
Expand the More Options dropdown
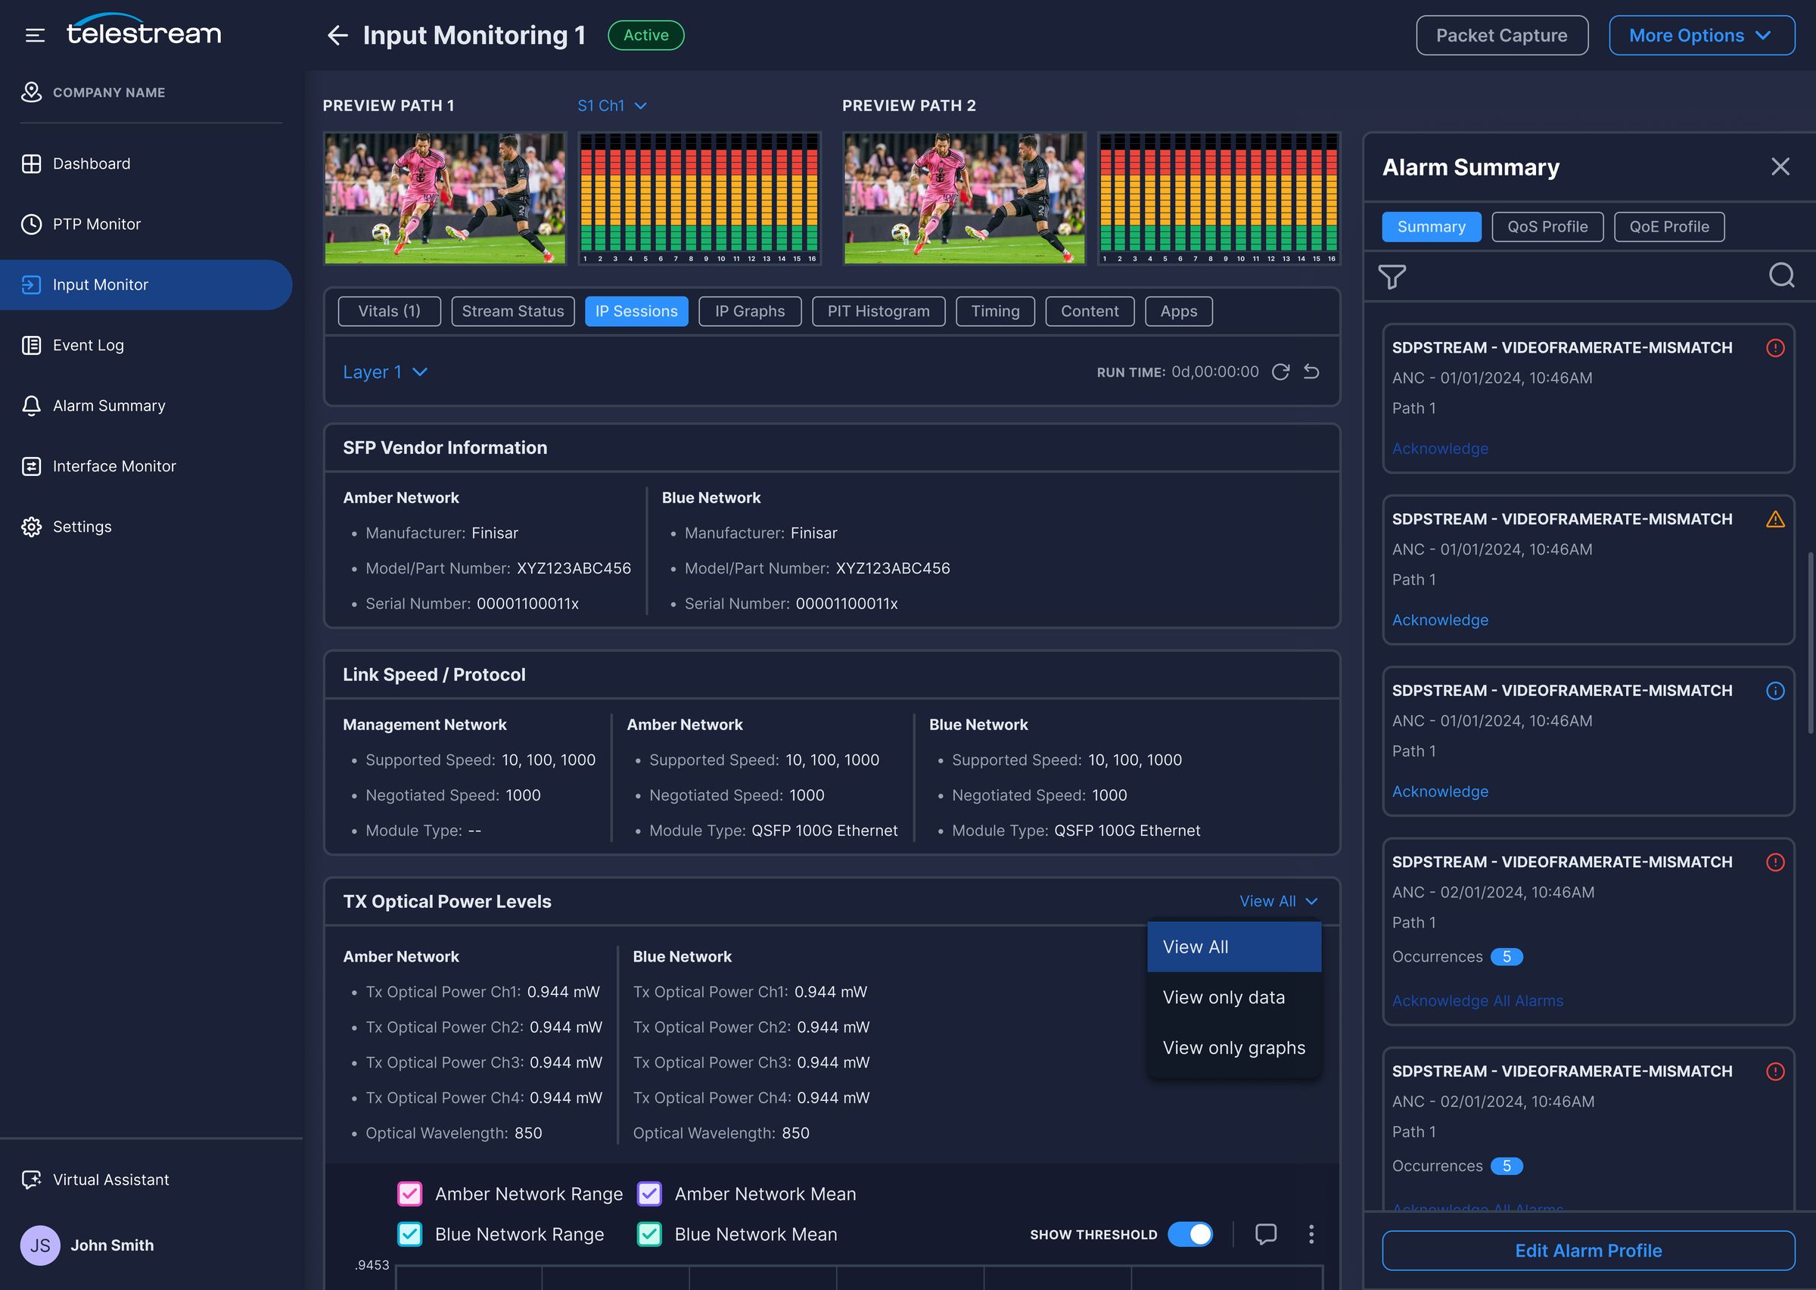pyautogui.click(x=1702, y=35)
